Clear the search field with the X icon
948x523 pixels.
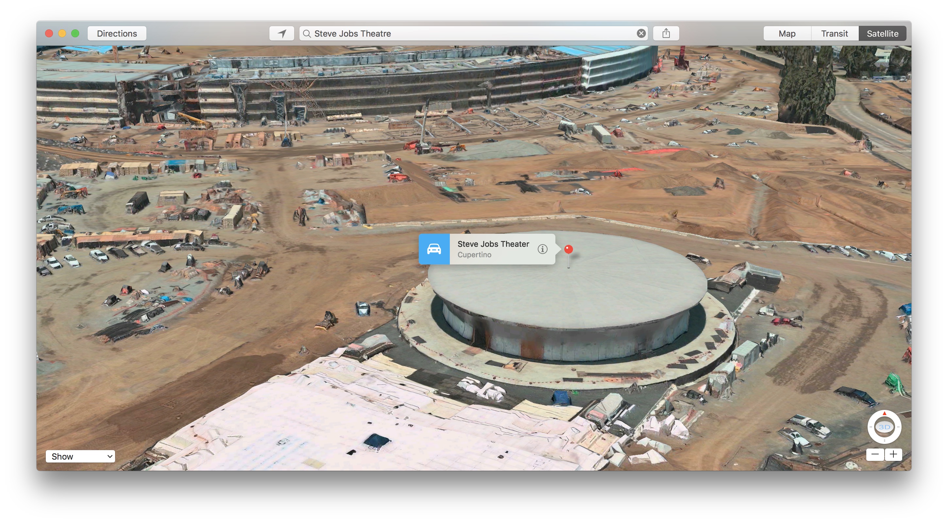[x=641, y=33]
